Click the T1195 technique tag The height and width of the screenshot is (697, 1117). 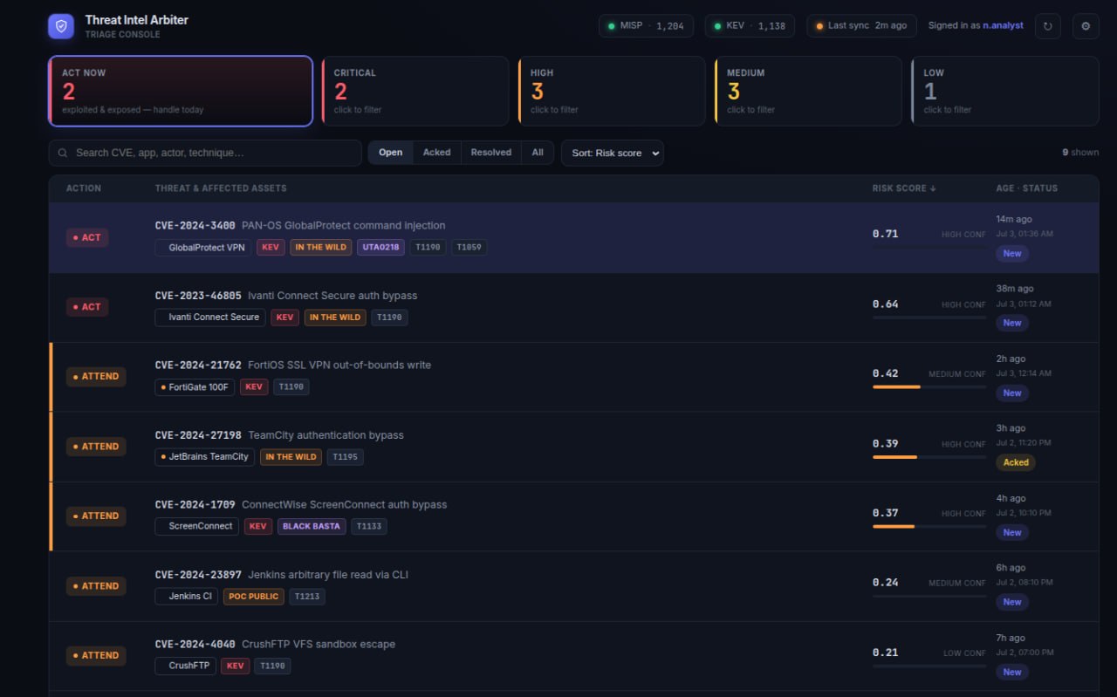coord(346,456)
